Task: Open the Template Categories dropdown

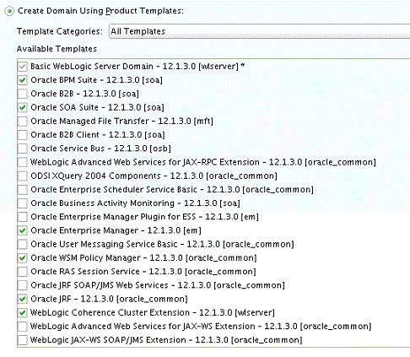Action: 259,31
